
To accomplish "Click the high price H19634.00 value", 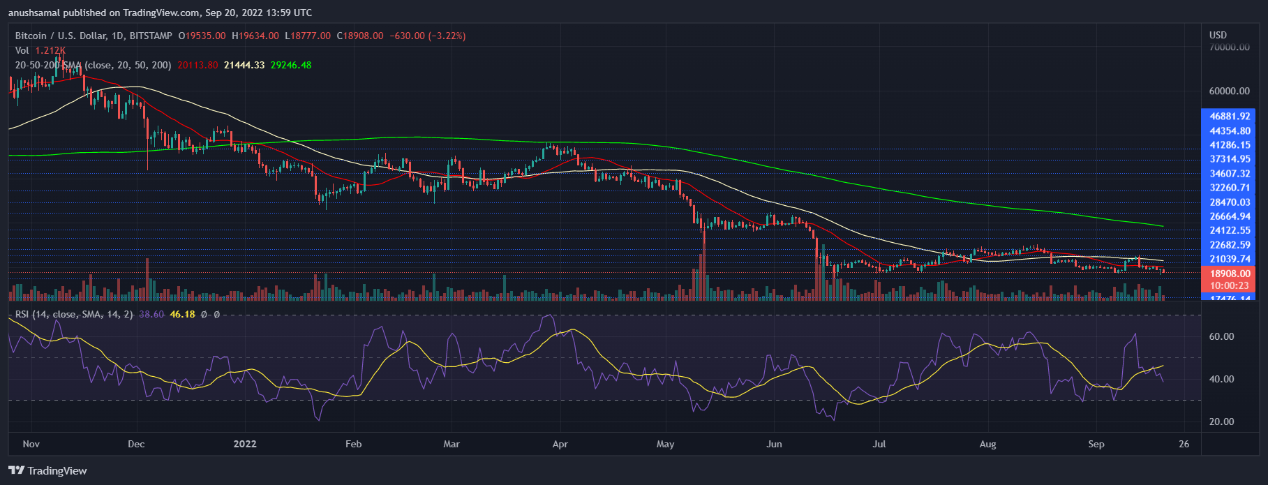I will (x=255, y=36).
